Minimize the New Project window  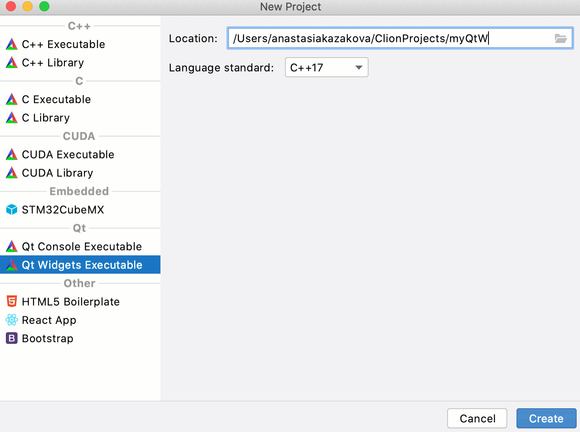coord(28,6)
